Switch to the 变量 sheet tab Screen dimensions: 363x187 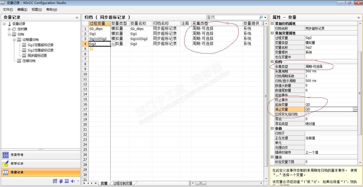[104, 183]
